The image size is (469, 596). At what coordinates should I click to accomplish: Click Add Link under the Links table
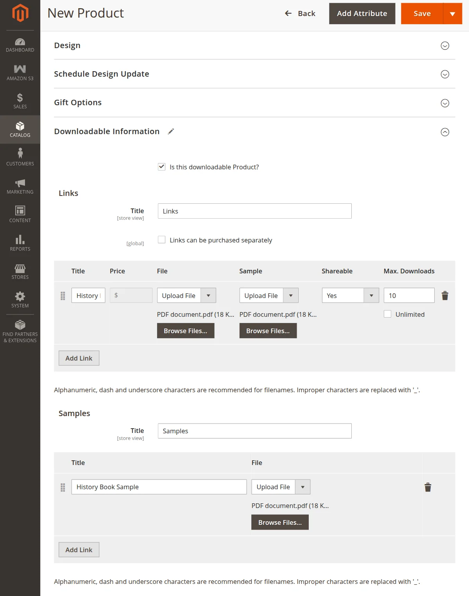(x=79, y=358)
